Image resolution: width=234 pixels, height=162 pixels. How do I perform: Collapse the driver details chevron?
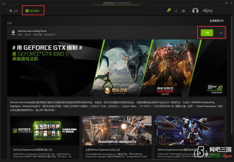pos(221,33)
